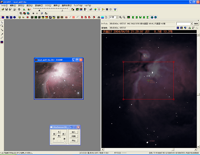Click the zoom-out magnifier in chart toolbar

click(x=124, y=17)
